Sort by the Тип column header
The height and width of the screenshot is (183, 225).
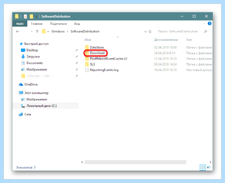[189, 40]
